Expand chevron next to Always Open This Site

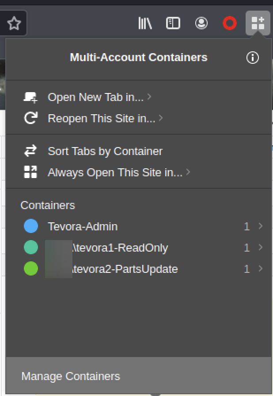188,172
